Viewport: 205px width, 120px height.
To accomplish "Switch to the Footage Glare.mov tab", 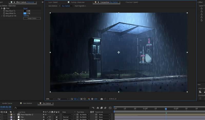I will (78, 2).
